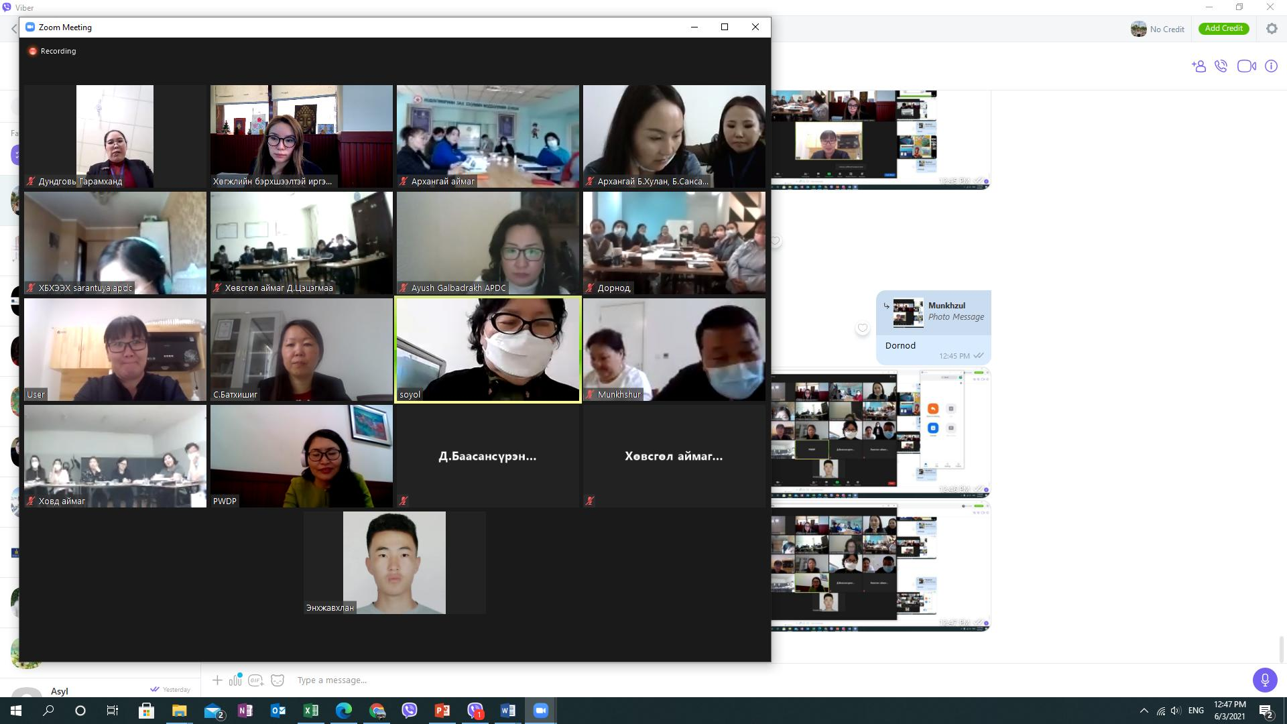Record a voice message with microphone
Image resolution: width=1287 pixels, height=724 pixels.
tap(1264, 680)
